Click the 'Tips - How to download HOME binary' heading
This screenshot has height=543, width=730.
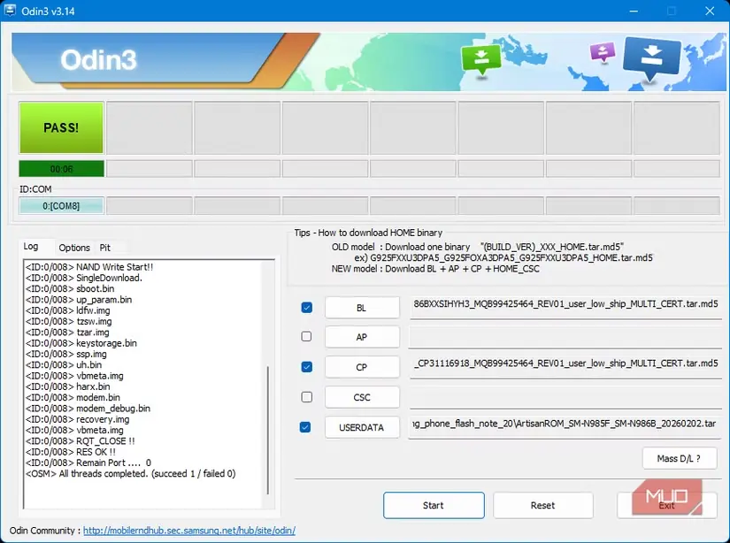(x=368, y=233)
